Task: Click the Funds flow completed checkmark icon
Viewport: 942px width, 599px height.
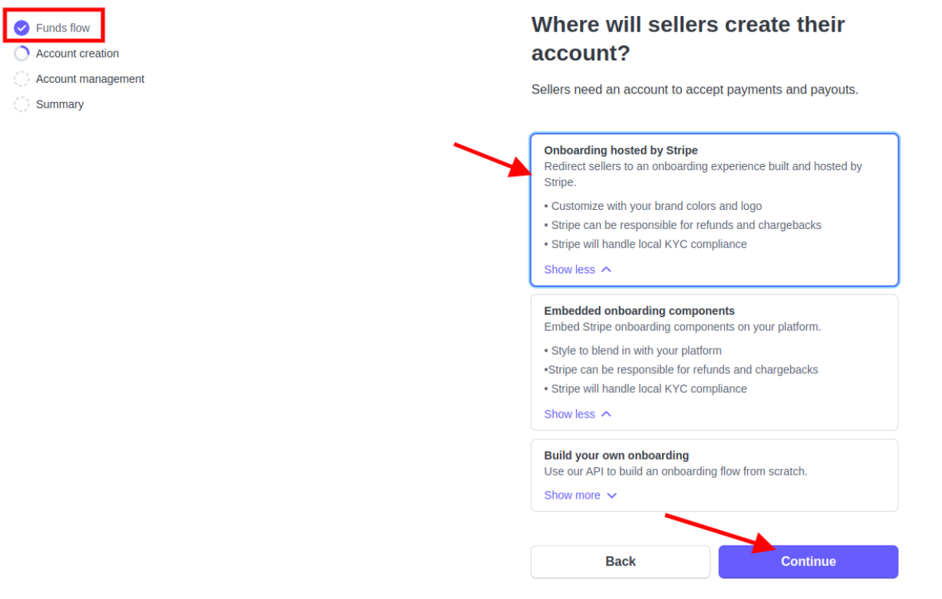Action: tap(21, 28)
